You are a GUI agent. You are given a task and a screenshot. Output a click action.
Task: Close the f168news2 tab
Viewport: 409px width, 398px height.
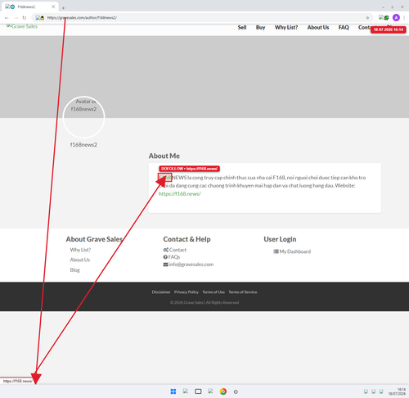tap(53, 7)
